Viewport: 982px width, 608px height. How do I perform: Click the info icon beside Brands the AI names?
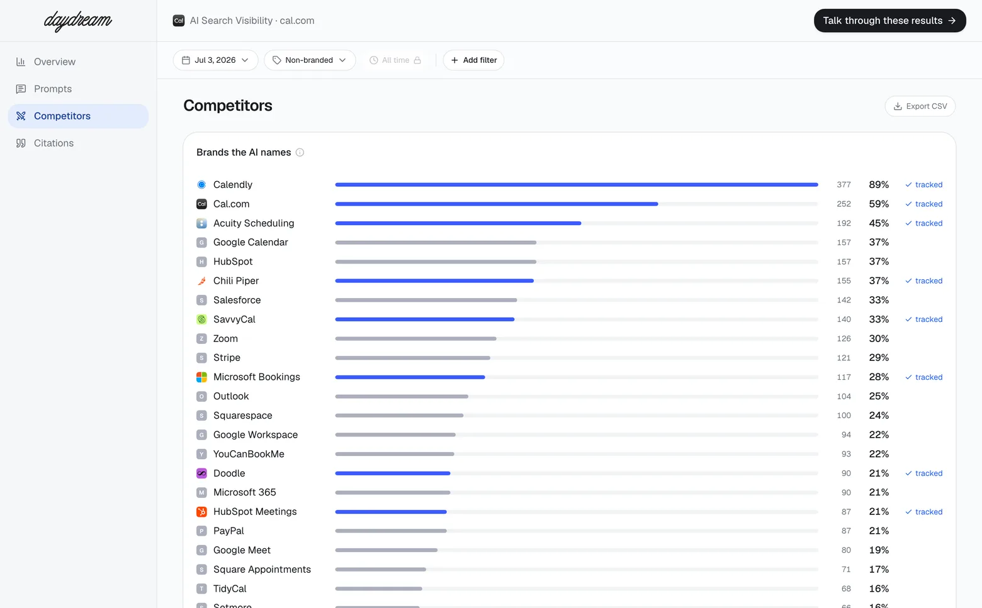pos(300,152)
